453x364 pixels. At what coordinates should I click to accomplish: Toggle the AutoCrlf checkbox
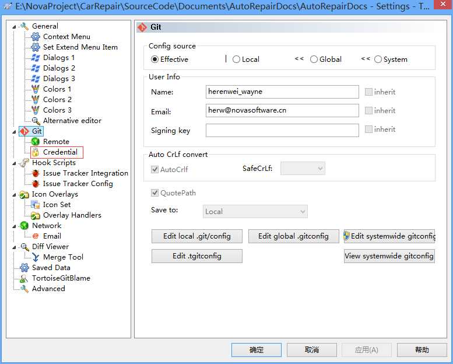tap(155, 169)
